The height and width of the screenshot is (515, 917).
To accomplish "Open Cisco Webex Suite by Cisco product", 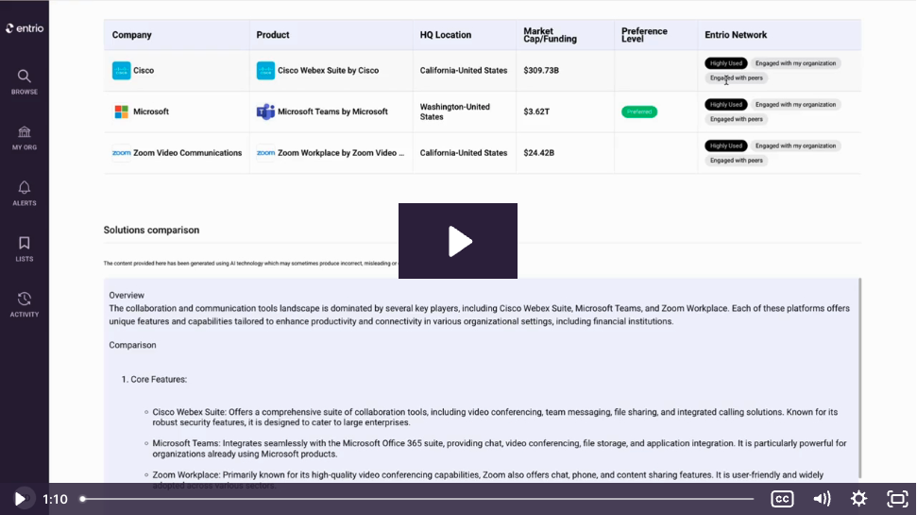I will (x=328, y=70).
